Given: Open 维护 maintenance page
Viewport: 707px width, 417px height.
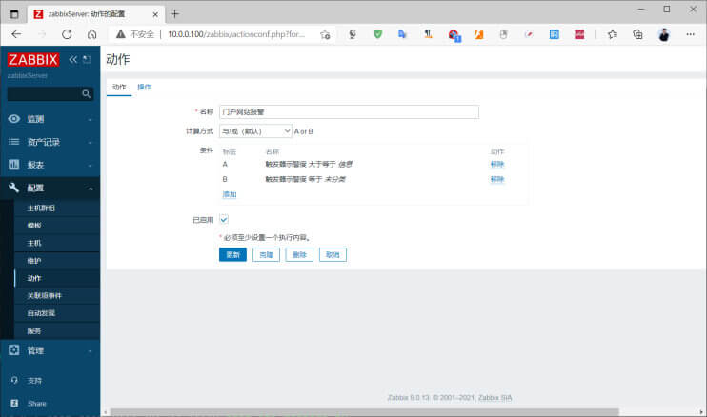Looking at the screenshot, I should point(34,261).
